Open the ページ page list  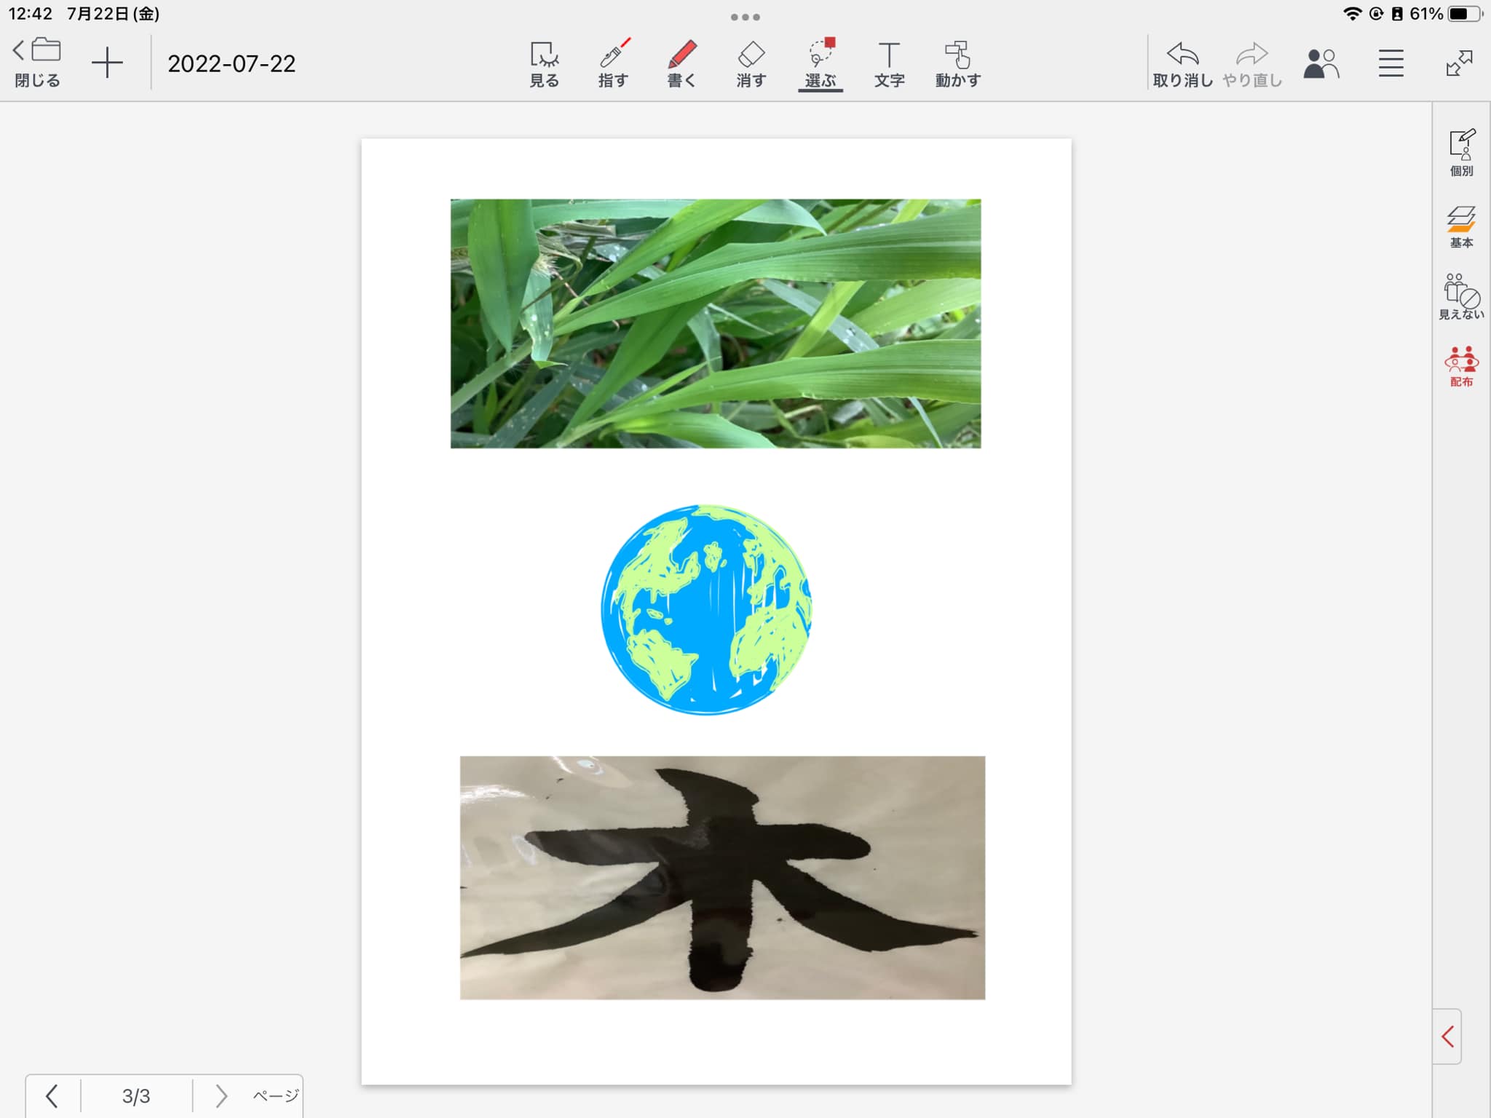275,1095
